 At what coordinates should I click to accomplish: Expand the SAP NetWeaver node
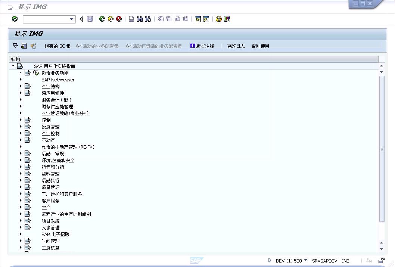tap(21, 79)
